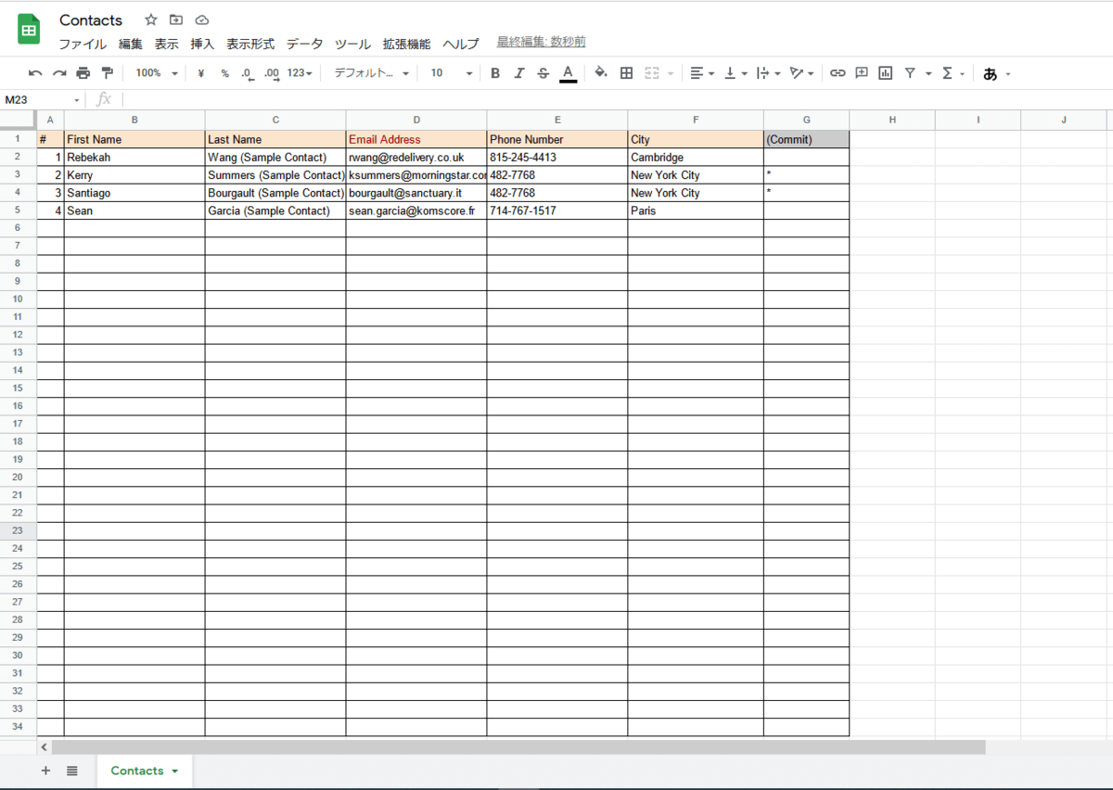The height and width of the screenshot is (790, 1113).
Task: Open the font size 10 dropdown
Action: point(451,73)
